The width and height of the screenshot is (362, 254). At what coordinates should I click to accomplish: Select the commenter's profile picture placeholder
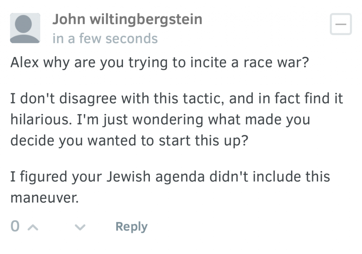(x=25, y=28)
